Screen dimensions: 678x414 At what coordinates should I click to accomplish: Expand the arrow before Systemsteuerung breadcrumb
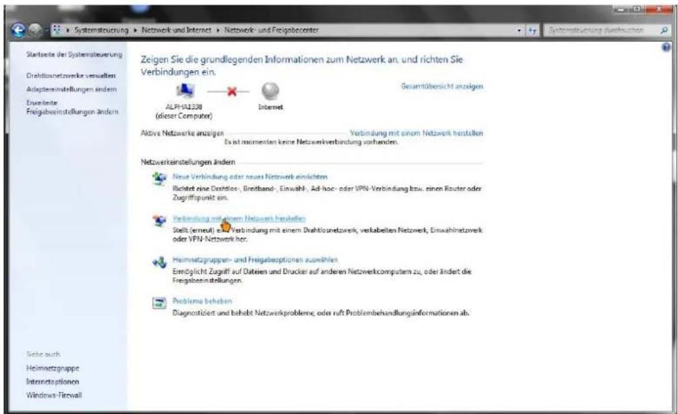click(x=68, y=31)
